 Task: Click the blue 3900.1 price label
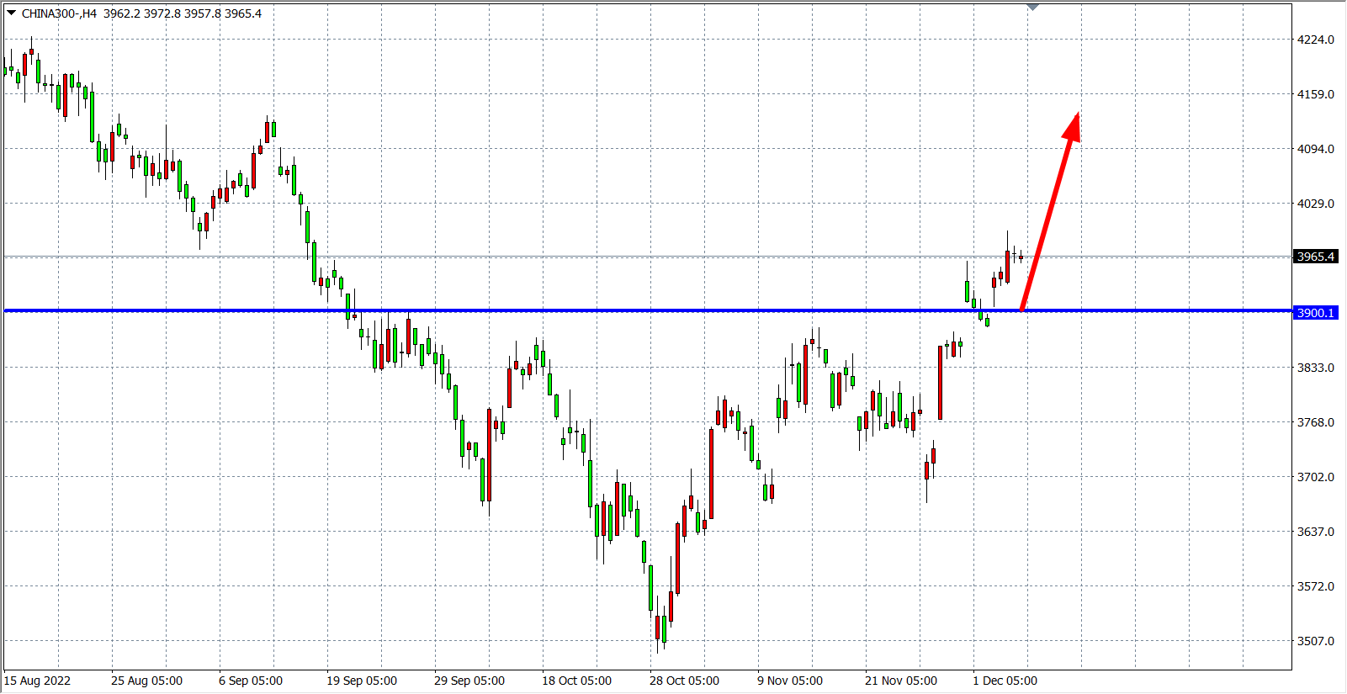click(x=1315, y=313)
